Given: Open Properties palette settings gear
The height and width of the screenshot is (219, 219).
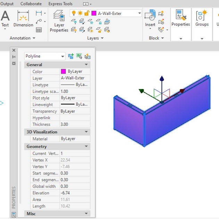Looking at the screenshot, I should pyautogui.click(x=14, y=63).
